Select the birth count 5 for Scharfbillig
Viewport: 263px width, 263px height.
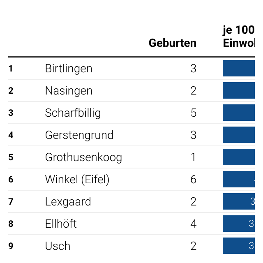click(193, 113)
